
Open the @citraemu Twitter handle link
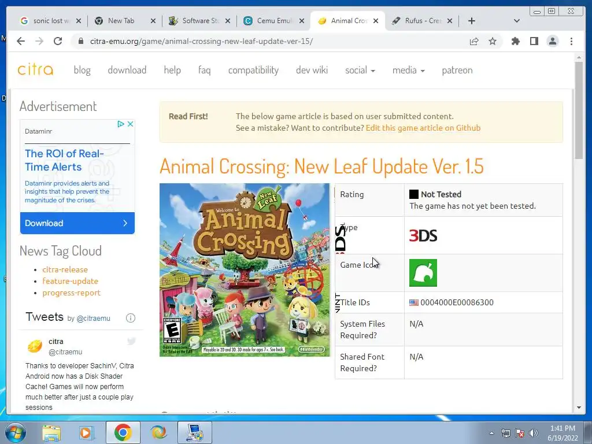93,319
